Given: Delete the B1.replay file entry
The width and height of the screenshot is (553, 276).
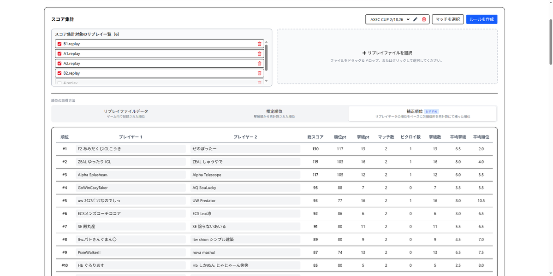Looking at the screenshot, I should 260,44.
